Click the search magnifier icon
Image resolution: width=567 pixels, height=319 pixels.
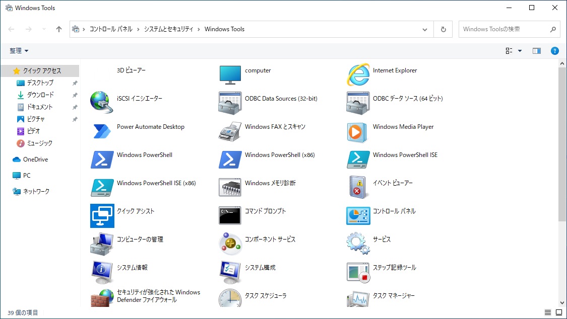pyautogui.click(x=553, y=29)
